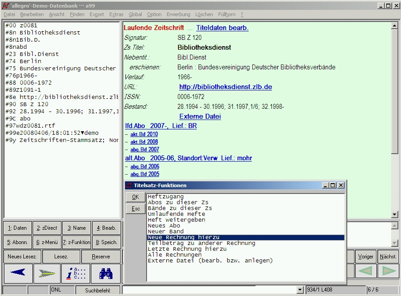
Task: Click the '4: Bearb.' button
Action: [106, 228]
